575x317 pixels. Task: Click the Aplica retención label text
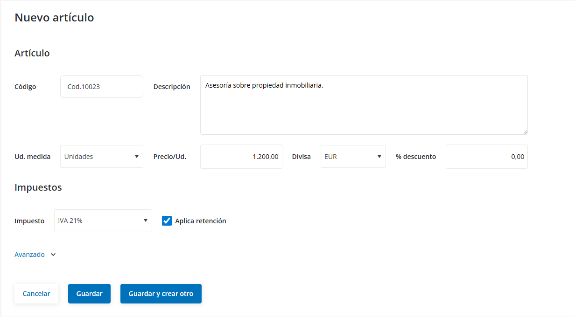click(x=201, y=221)
